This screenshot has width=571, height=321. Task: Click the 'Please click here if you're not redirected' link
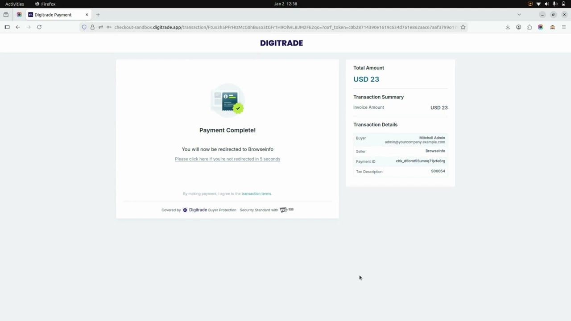pos(228,159)
